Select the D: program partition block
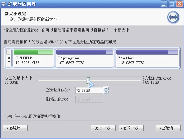This screenshot has width=184, height=139. 85,58
